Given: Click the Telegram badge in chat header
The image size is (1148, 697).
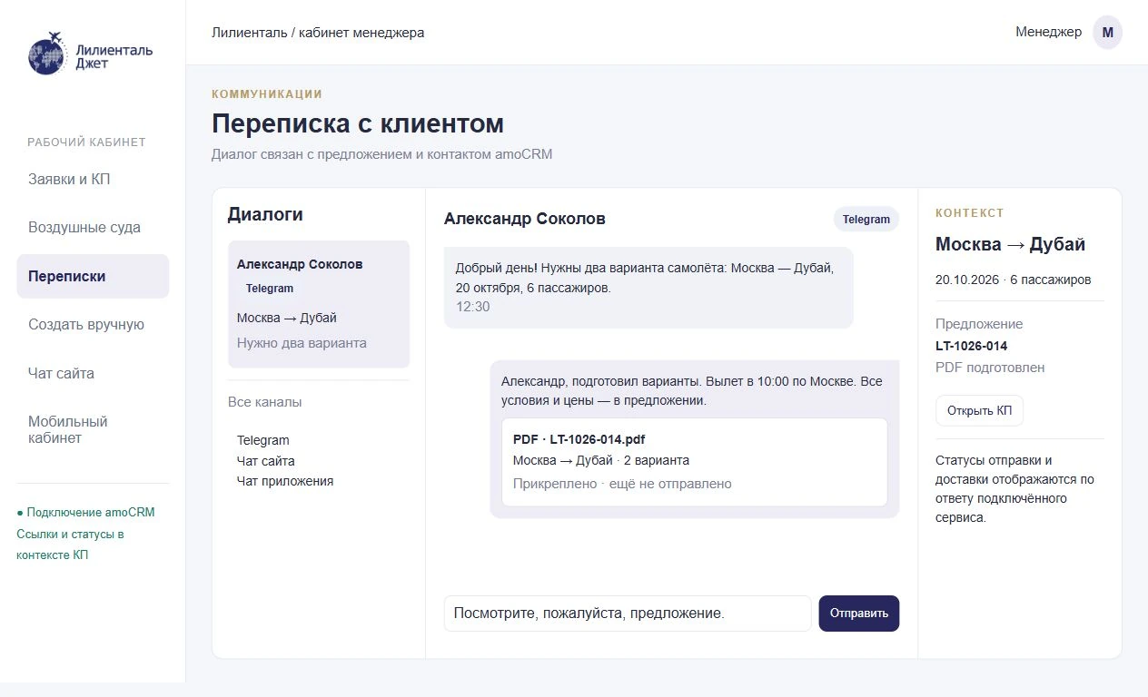Looking at the screenshot, I should pos(866,219).
